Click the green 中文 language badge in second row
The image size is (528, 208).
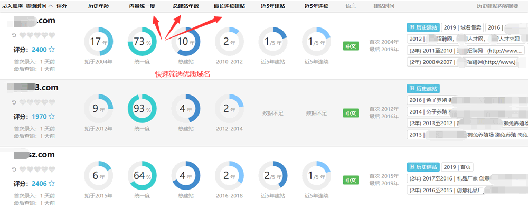[x=351, y=113]
